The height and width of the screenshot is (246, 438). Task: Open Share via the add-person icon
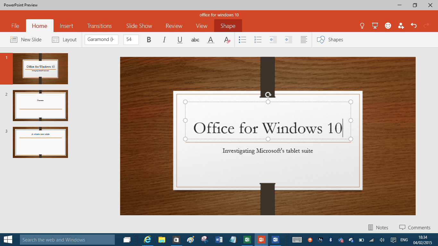400,26
